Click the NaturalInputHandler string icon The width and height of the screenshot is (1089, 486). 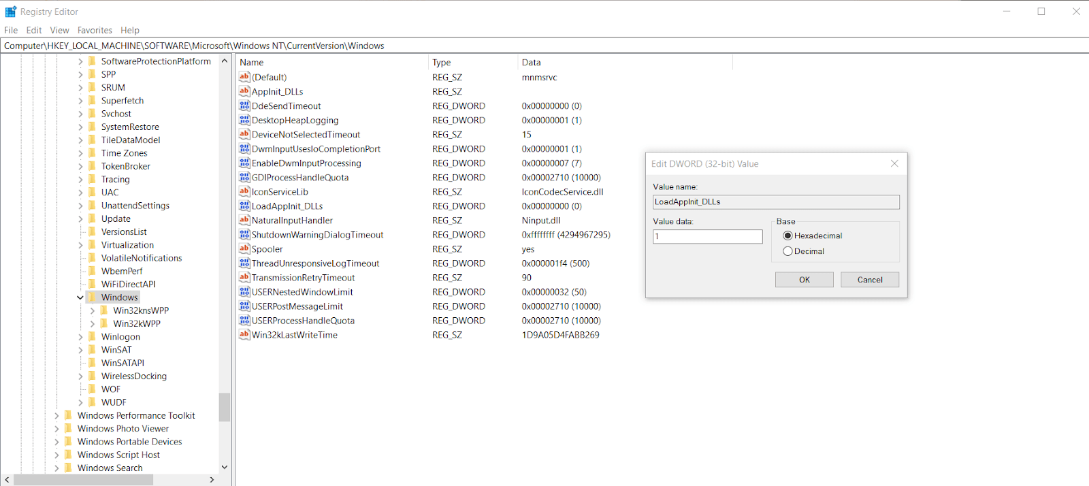pyautogui.click(x=244, y=220)
